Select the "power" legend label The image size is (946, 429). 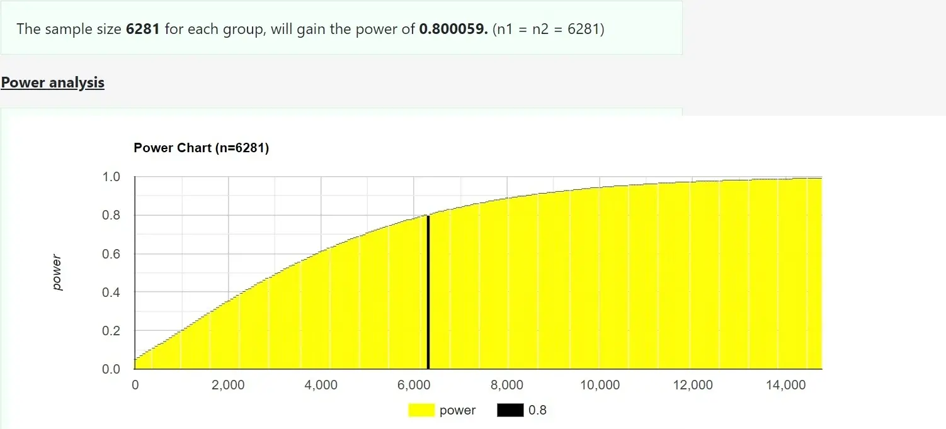coord(457,411)
